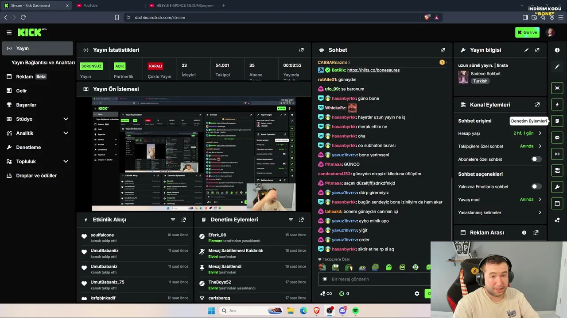Screen dimensions: 567x318
Task: Open Reklam Beta in the sidebar
Action: 37,76
